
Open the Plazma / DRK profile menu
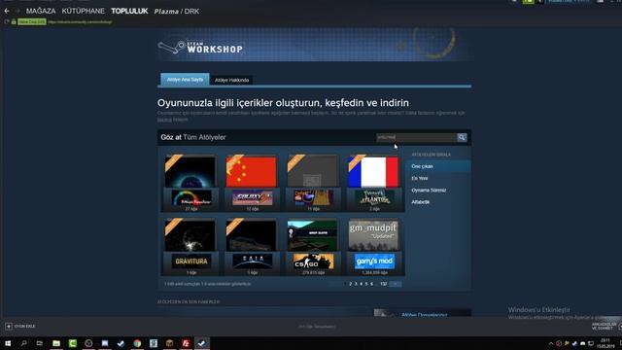click(x=177, y=11)
